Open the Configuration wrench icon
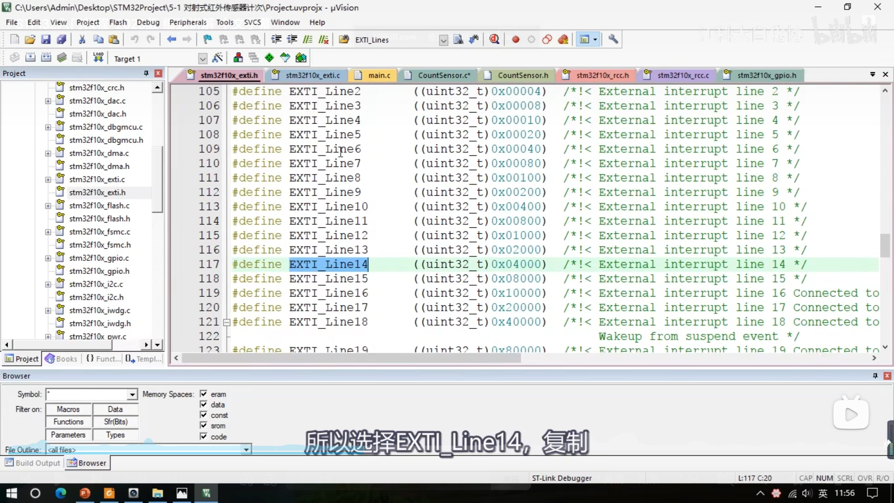The width and height of the screenshot is (894, 503). coord(613,39)
